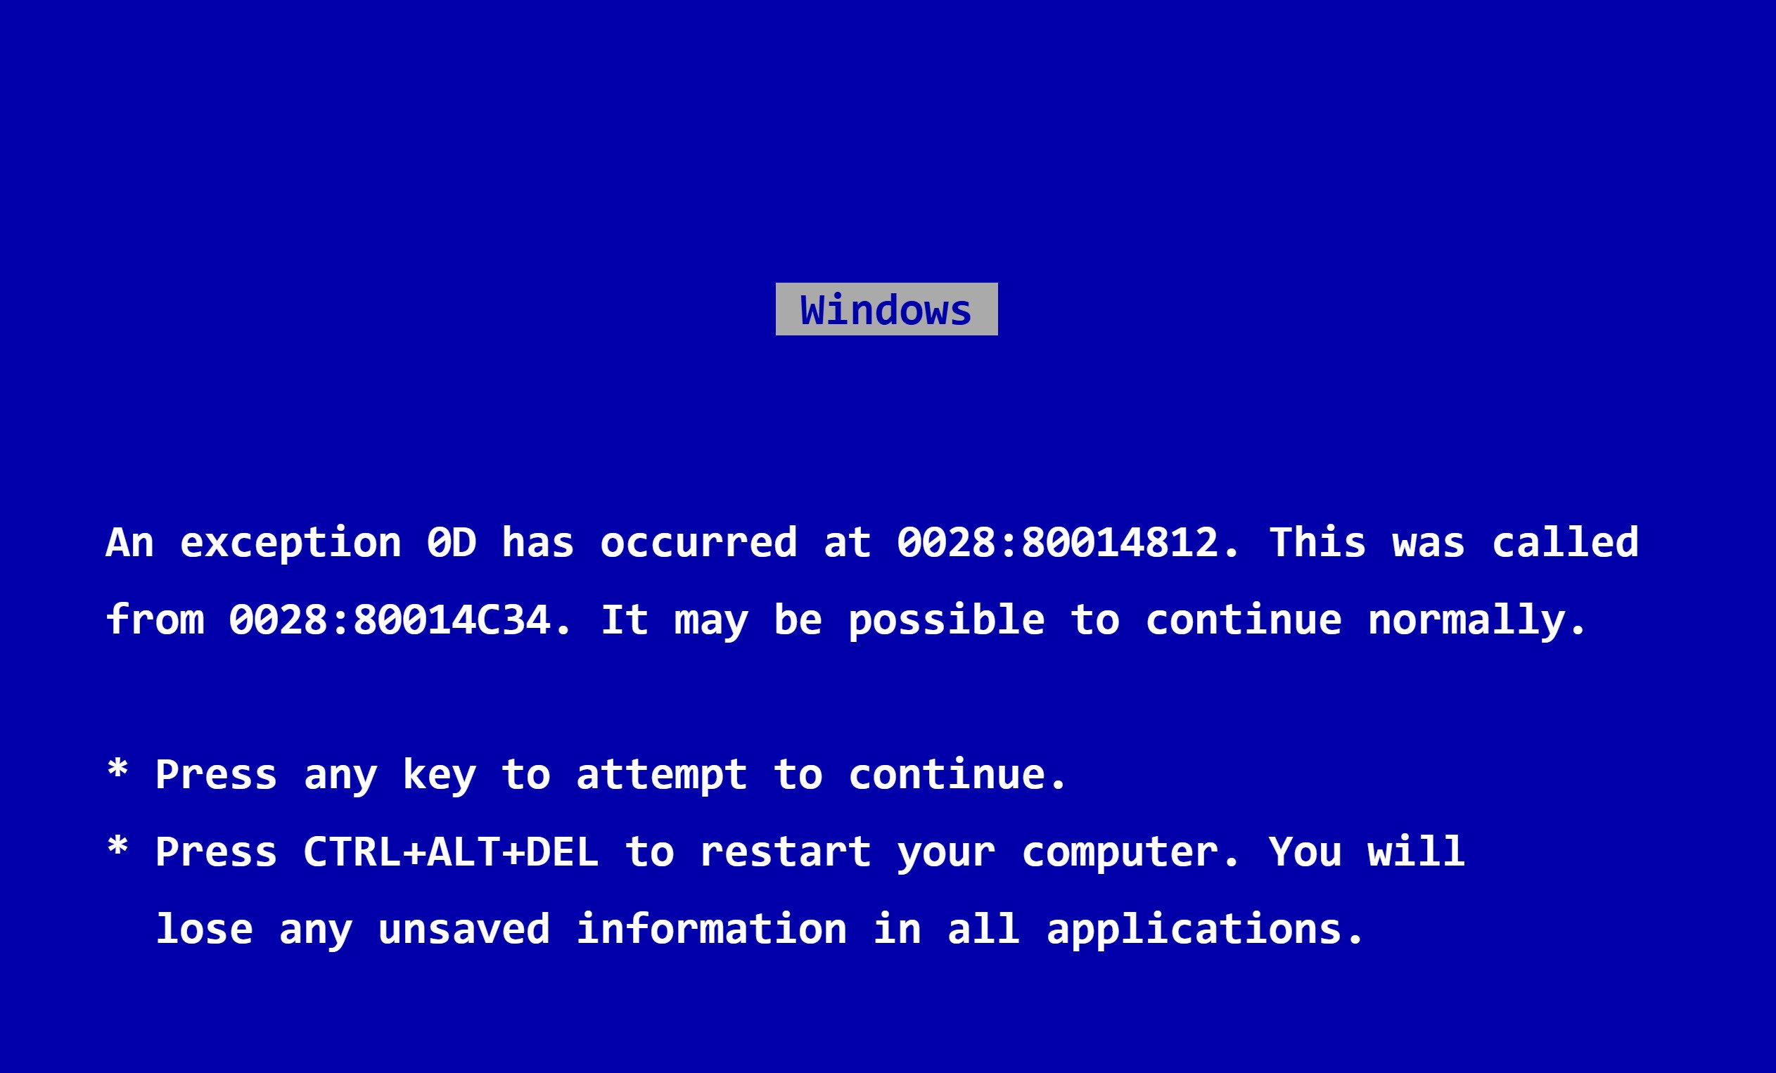Click the Windows title label

tap(888, 309)
